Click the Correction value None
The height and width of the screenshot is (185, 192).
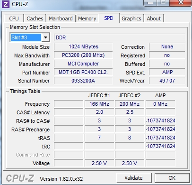coord(167,46)
